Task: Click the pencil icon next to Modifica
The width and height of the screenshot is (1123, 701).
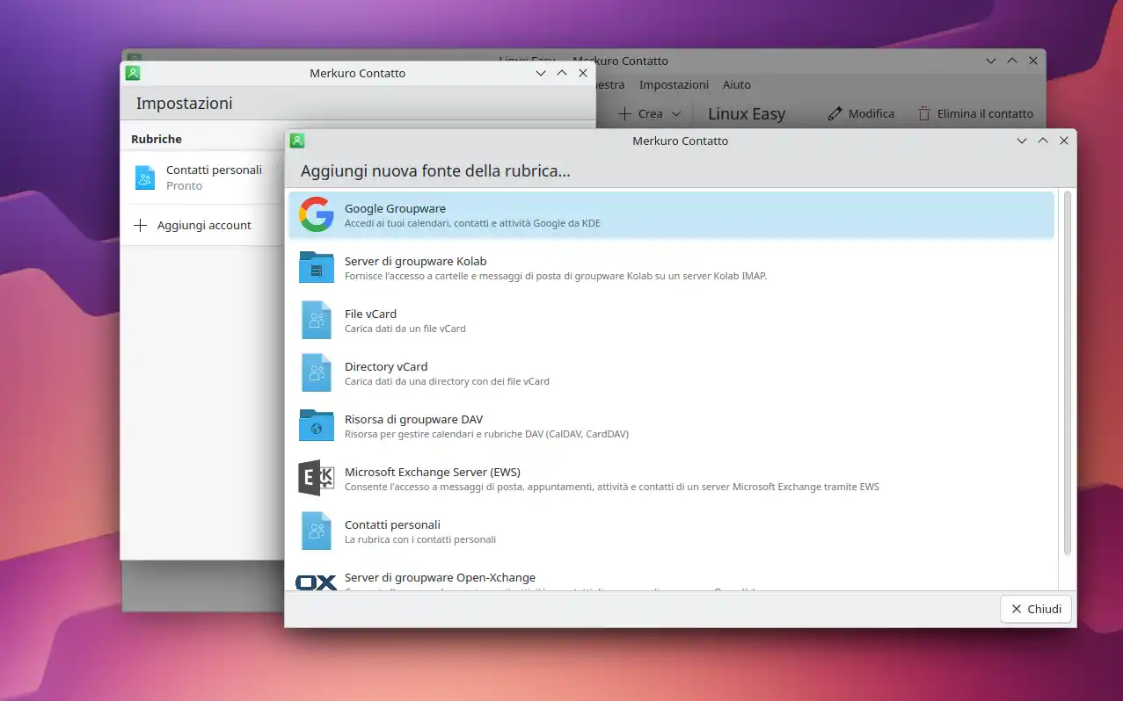Action: coord(835,113)
